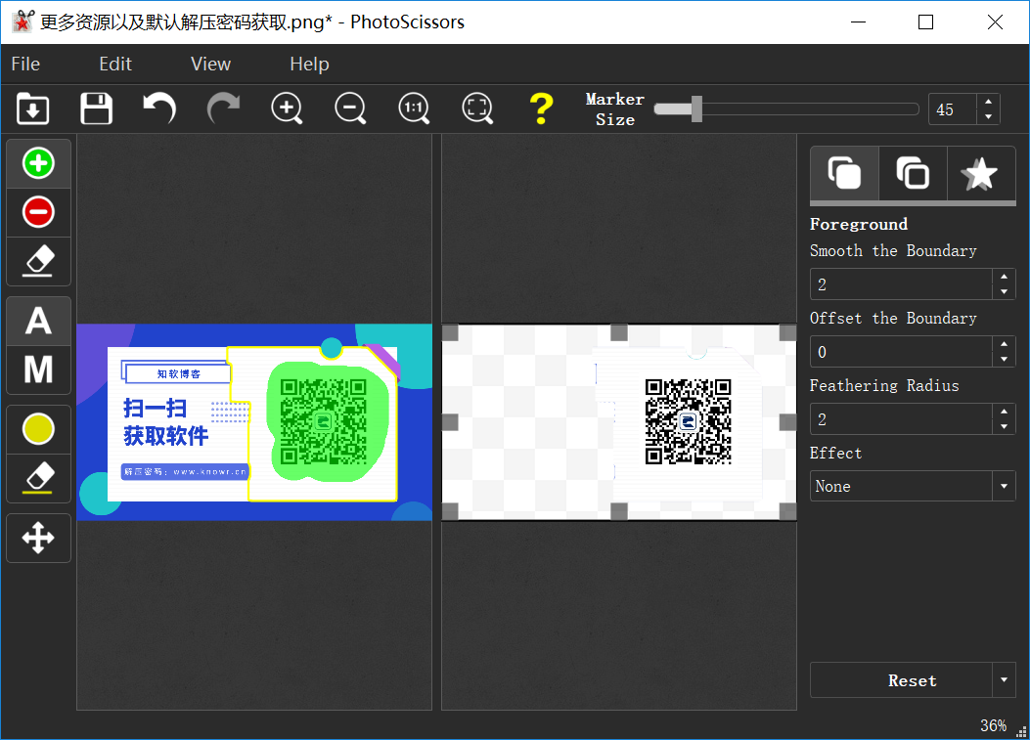Zoom in on the image

(287, 109)
